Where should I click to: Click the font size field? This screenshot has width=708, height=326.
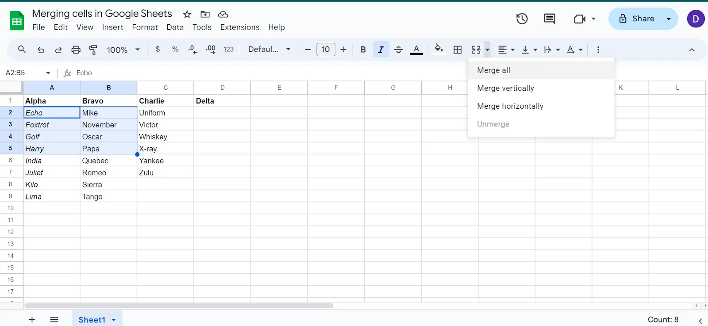click(326, 50)
